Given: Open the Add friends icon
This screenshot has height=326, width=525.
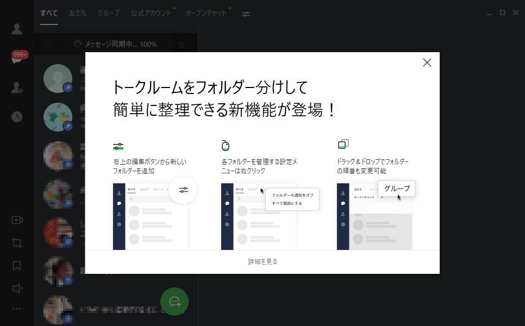Looking at the screenshot, I should [x=16, y=89].
